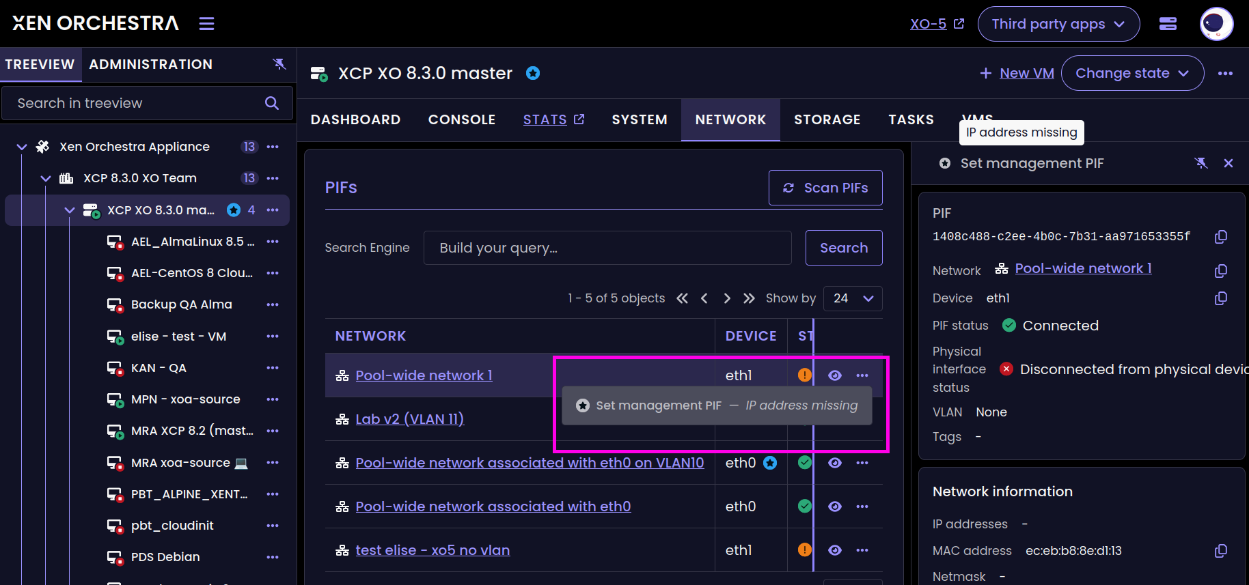Collapse the XCP XO 8.3.0 master host node
The width and height of the screenshot is (1249, 585).
[70, 210]
